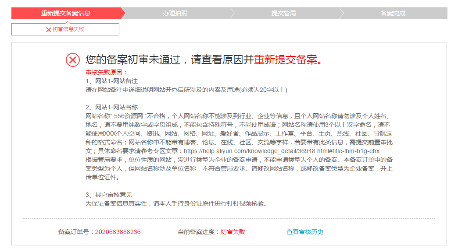Click the 审核失败原因 red label
This screenshot has height=248, width=465.
pyautogui.click(x=106, y=72)
